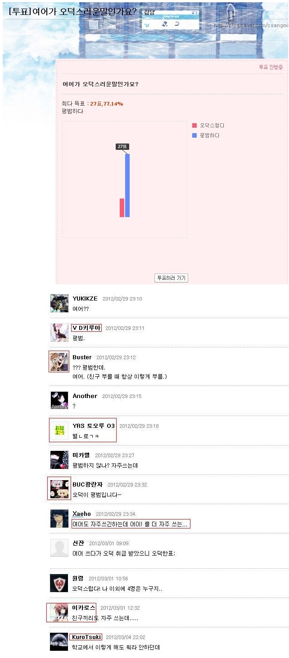Open 신잔's default avatar
The image size is (289, 658).
coord(59,548)
